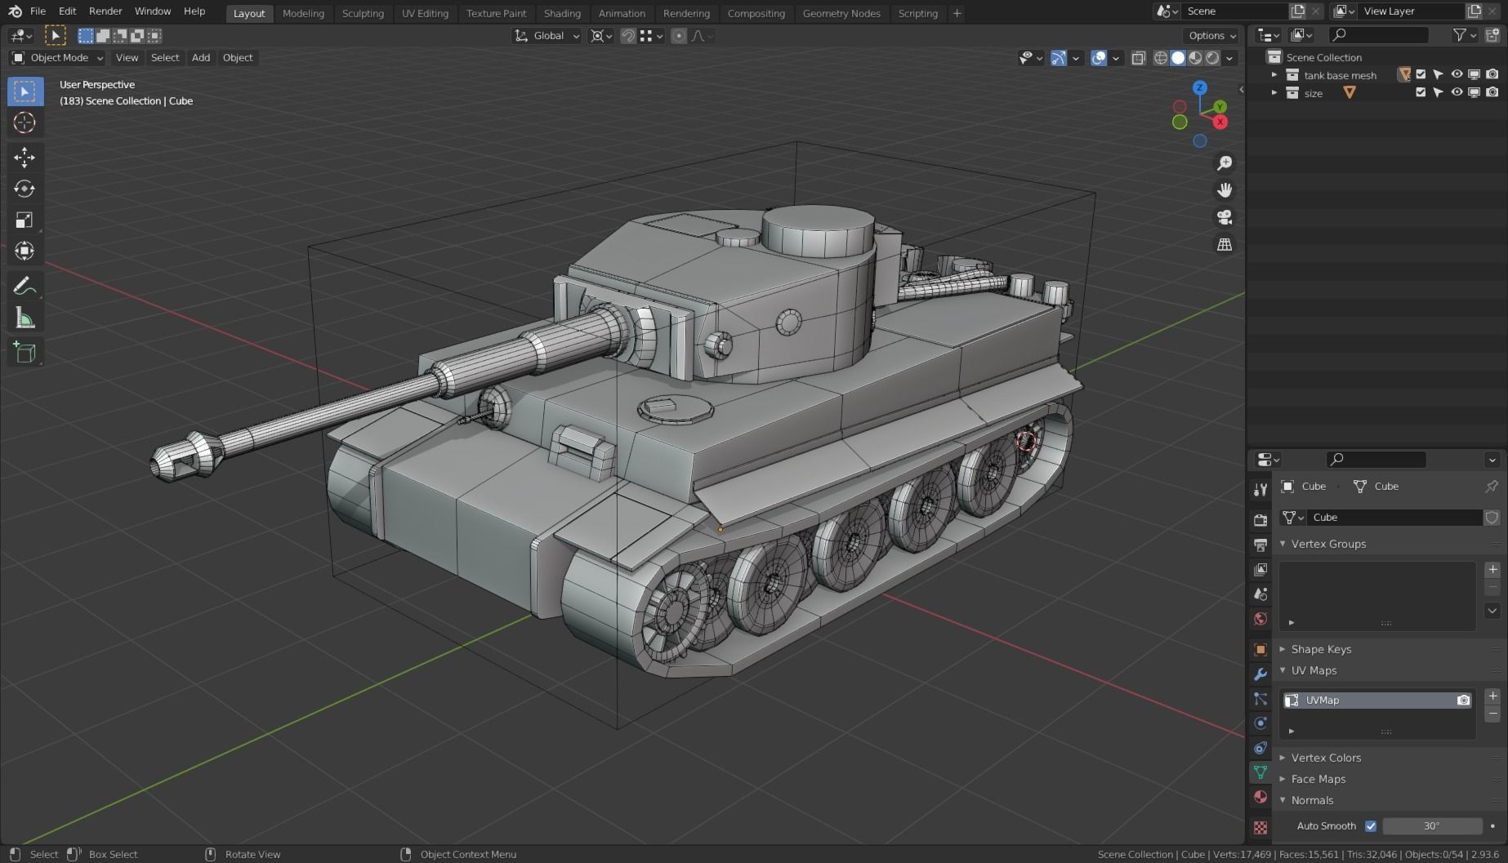Viewport: 1508px width, 863px height.
Task: Expand the Vertex Colors panel
Action: 1326,758
